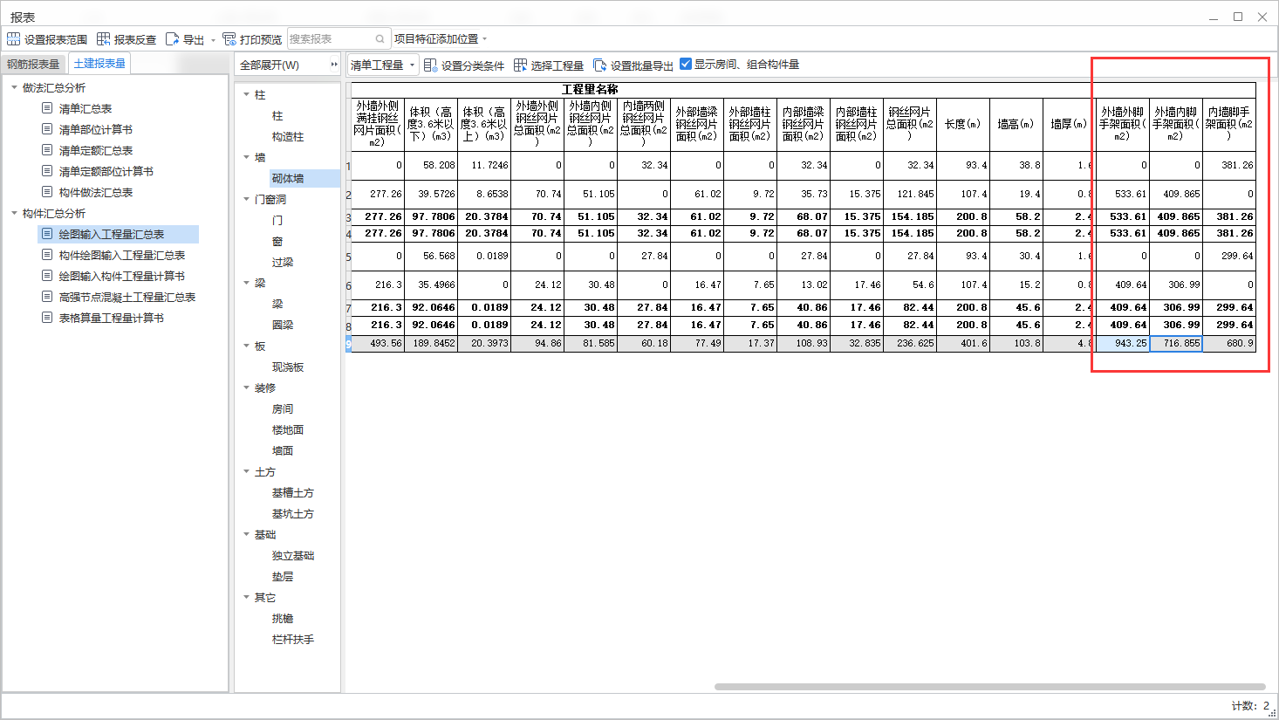Click document icon beside 清单定额部位计算书
Screen dimensions: 1279x720
click(x=47, y=171)
